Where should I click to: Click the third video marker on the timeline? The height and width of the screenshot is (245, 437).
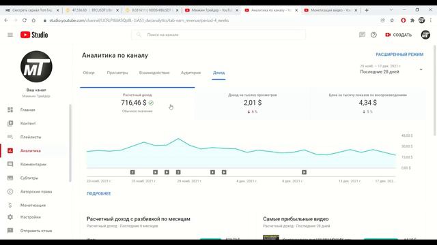167,172
